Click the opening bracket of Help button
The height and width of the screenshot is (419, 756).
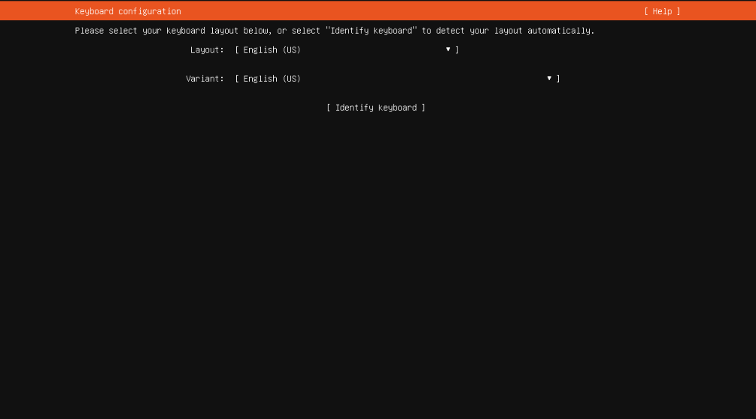(x=646, y=11)
